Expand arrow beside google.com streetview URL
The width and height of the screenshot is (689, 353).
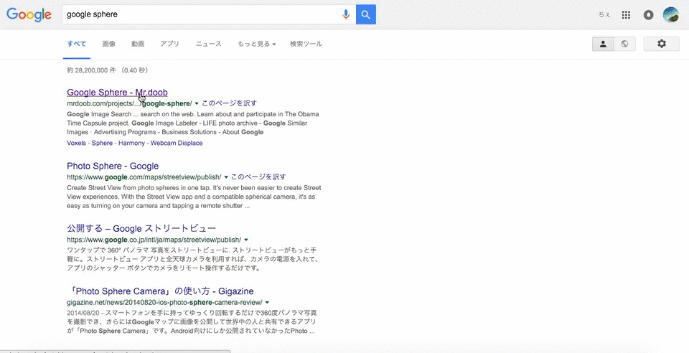click(226, 177)
